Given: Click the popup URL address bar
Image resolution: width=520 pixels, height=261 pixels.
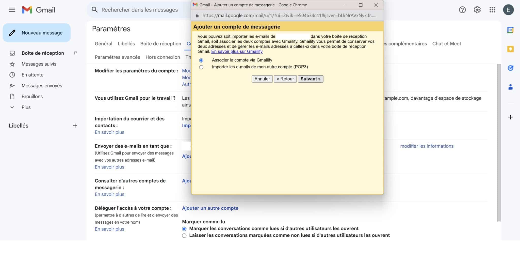Looking at the screenshot, I should click(x=289, y=16).
